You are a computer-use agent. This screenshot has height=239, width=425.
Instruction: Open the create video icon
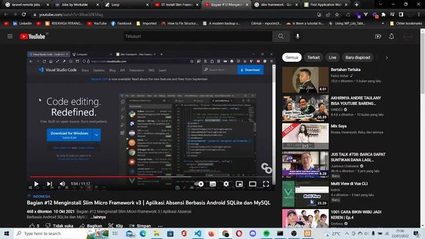(378, 36)
